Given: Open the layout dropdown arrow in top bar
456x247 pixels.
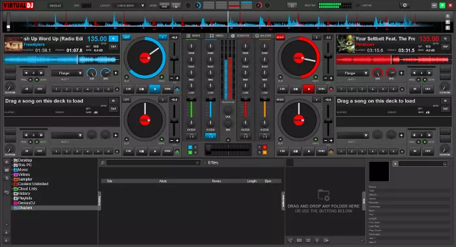Looking at the screenshot, I should tap(143, 5).
